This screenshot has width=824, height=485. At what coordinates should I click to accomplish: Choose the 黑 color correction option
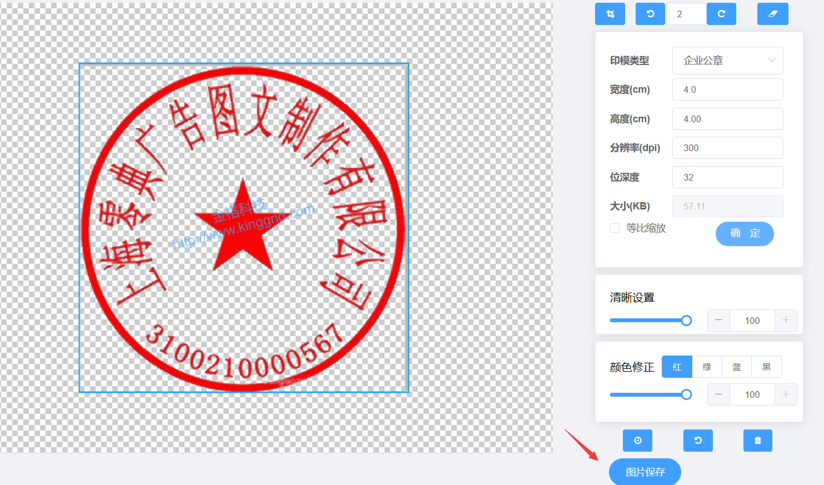click(x=766, y=367)
